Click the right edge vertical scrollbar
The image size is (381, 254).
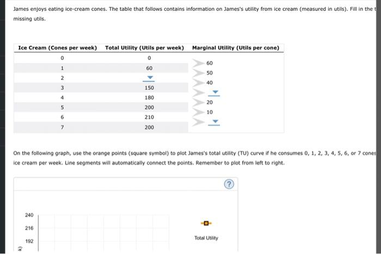click(x=379, y=127)
